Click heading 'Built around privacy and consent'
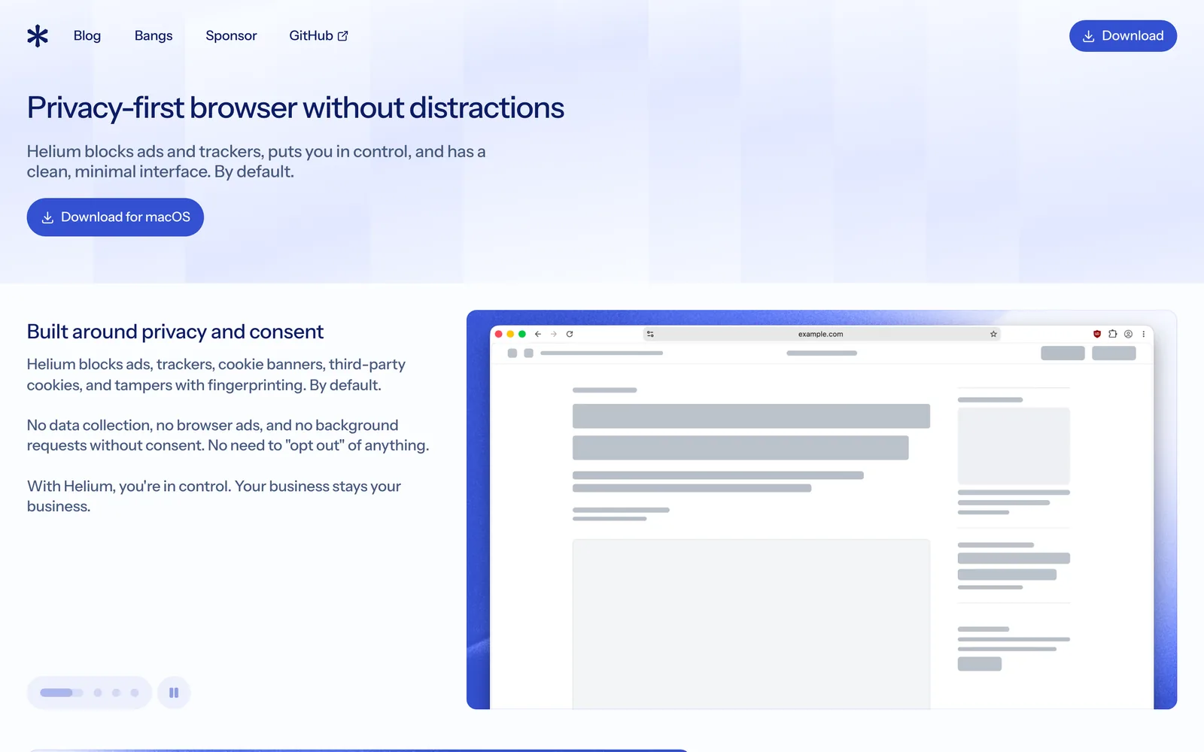1204x752 pixels. coord(175,332)
